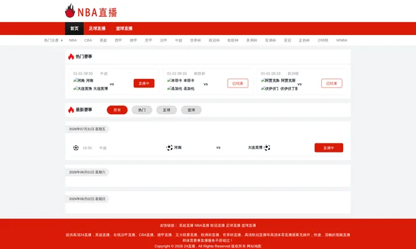
Task: Click the 2026年07月31日 星期五 date label
Action: 87,129
